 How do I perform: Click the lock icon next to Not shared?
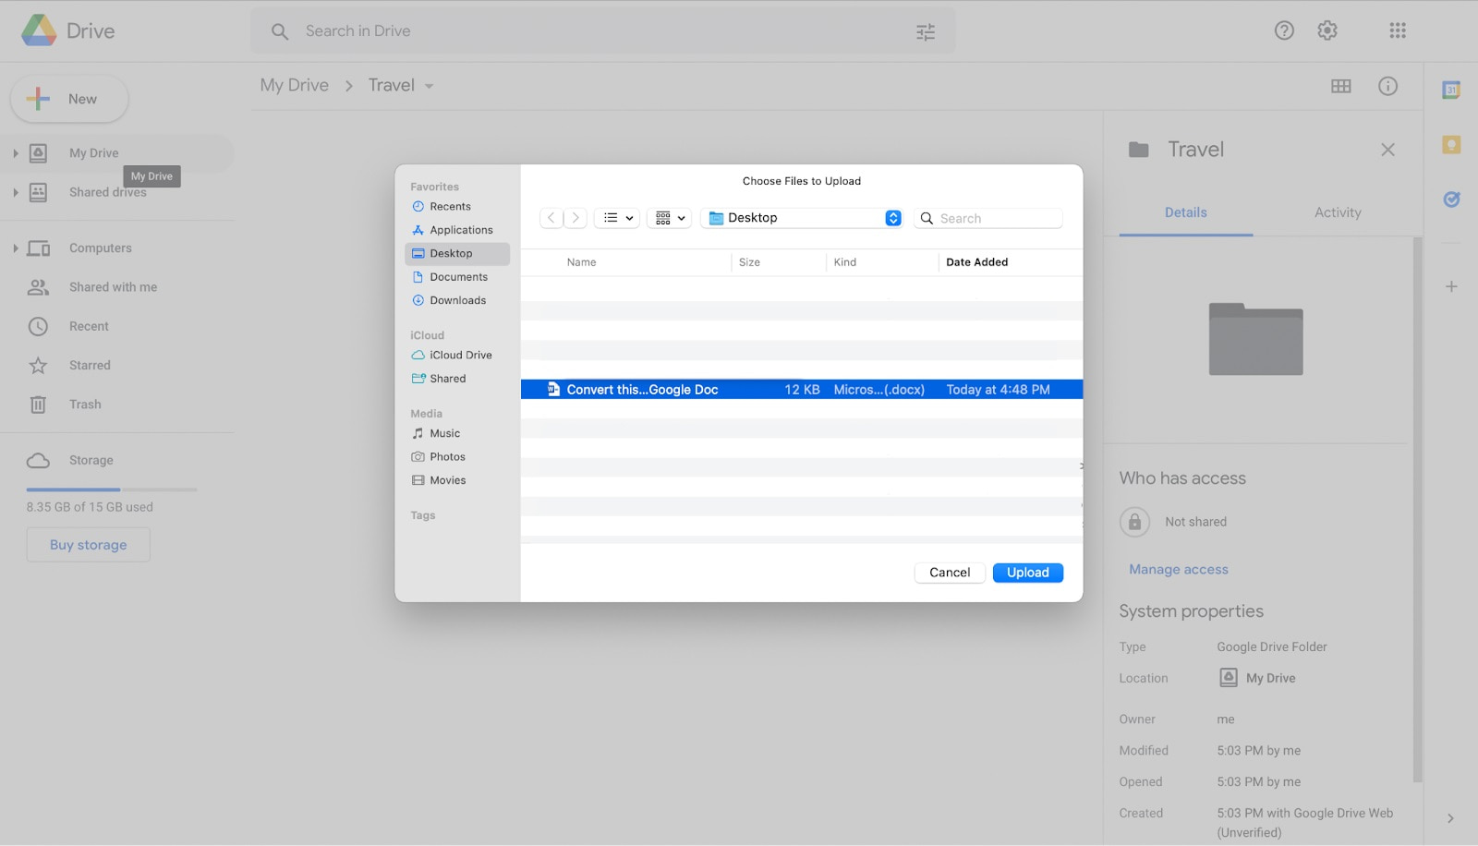[x=1134, y=522]
